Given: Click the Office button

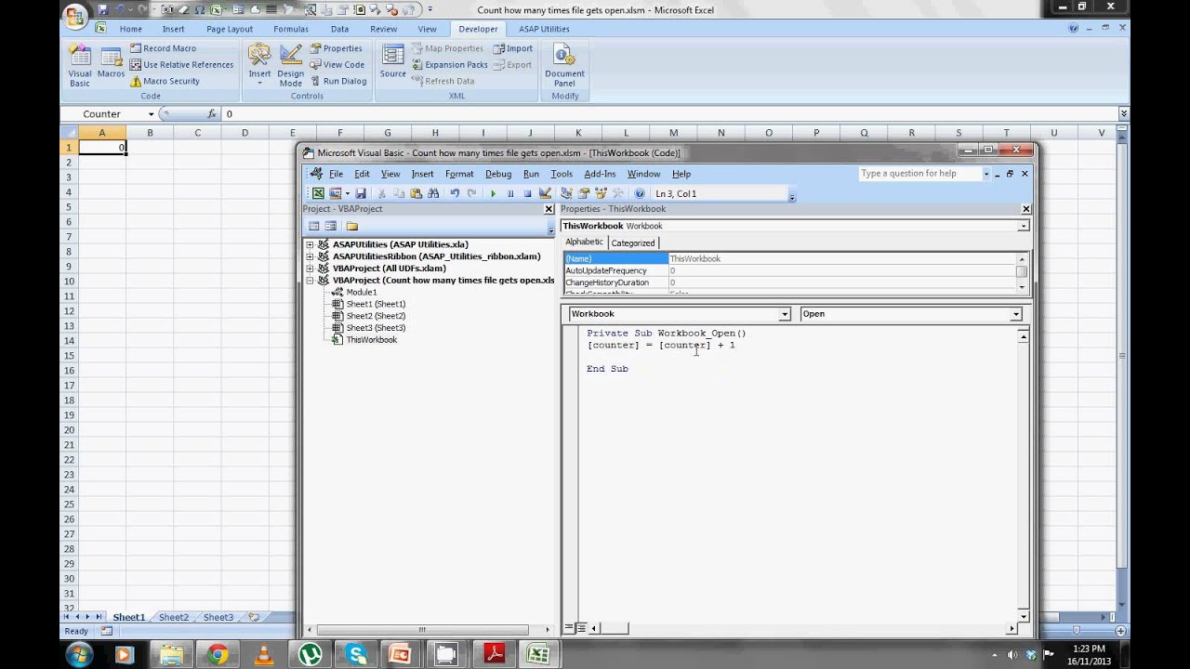Looking at the screenshot, I should click(76, 17).
